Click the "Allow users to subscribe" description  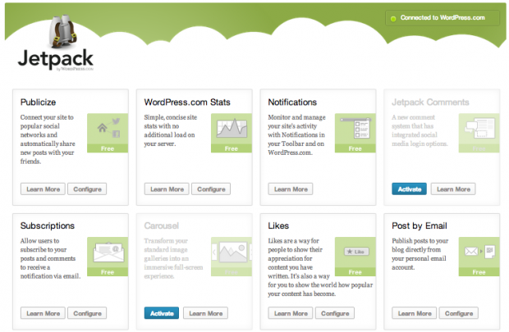(50, 258)
